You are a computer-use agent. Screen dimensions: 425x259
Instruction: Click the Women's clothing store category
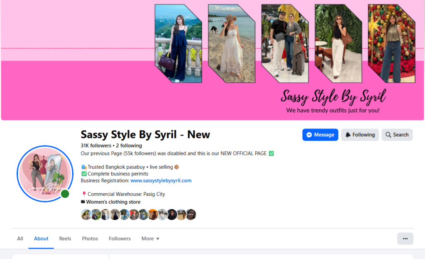[x=113, y=202]
